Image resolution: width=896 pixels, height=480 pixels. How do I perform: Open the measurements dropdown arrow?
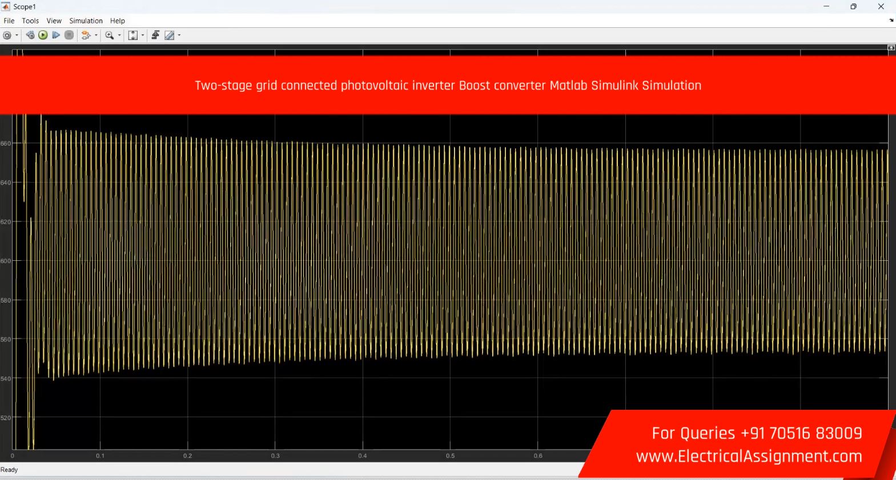tap(179, 35)
